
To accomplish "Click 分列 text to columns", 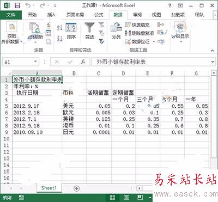I will pos(116,31).
